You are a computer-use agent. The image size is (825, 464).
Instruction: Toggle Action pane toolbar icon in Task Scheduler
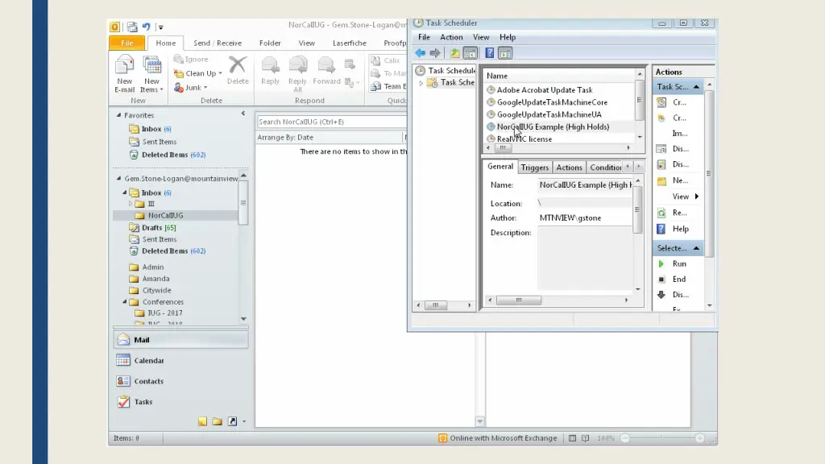tap(505, 53)
